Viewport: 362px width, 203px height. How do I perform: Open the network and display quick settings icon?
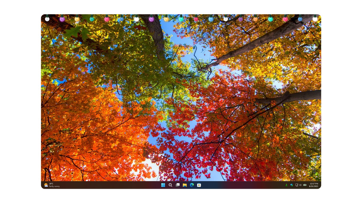coord(297,185)
